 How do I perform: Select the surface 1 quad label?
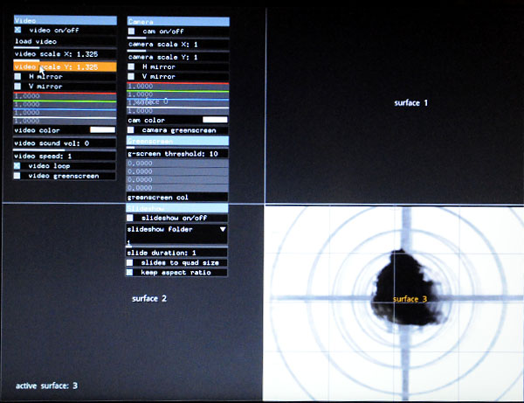410,104
